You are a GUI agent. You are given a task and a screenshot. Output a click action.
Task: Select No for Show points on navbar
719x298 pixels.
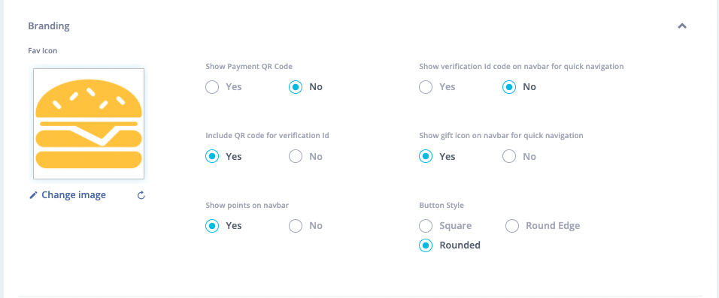click(296, 226)
